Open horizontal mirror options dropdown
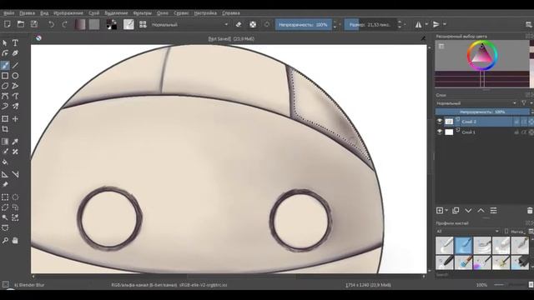Screen dimensions: 534x300 pos(426,24)
